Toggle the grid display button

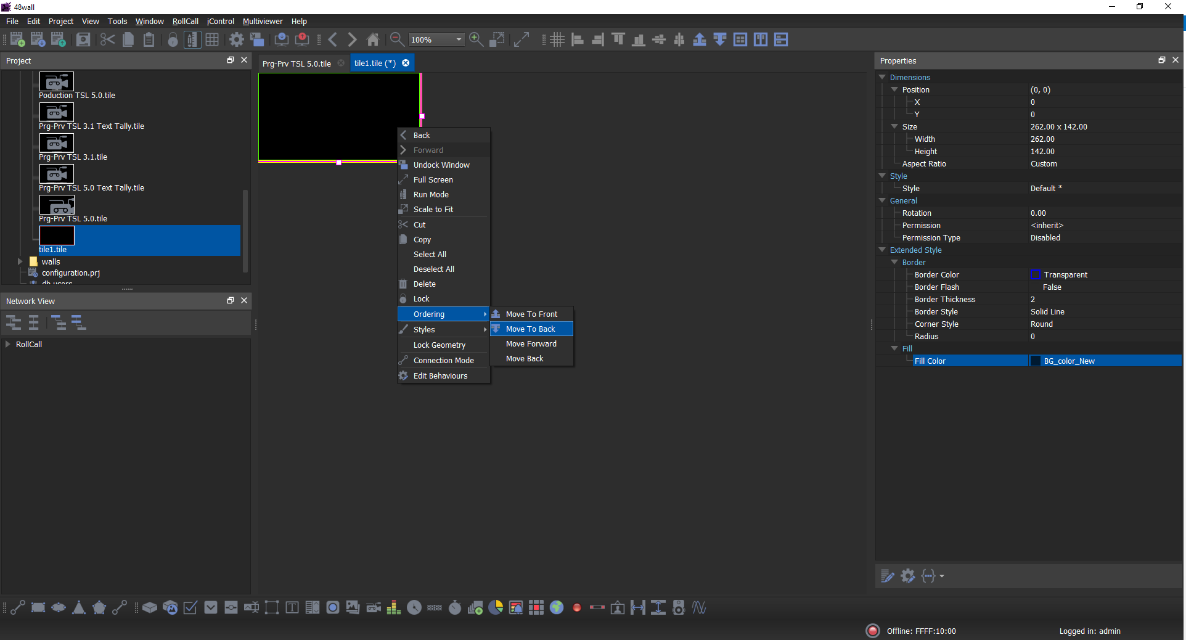(212, 39)
